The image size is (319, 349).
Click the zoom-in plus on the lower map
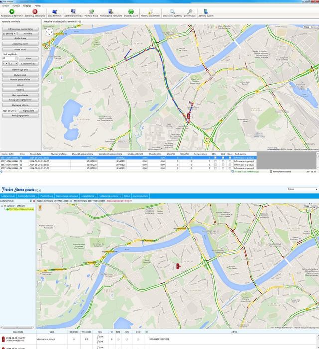click(x=39, y=250)
